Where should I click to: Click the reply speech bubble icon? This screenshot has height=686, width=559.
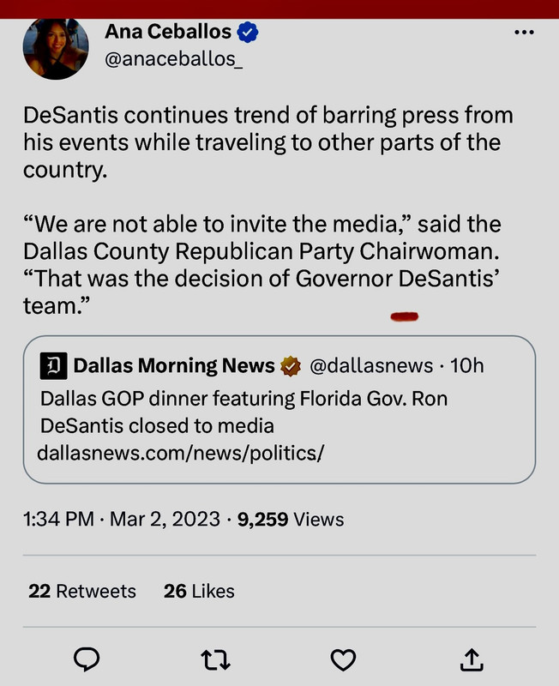coord(87,659)
